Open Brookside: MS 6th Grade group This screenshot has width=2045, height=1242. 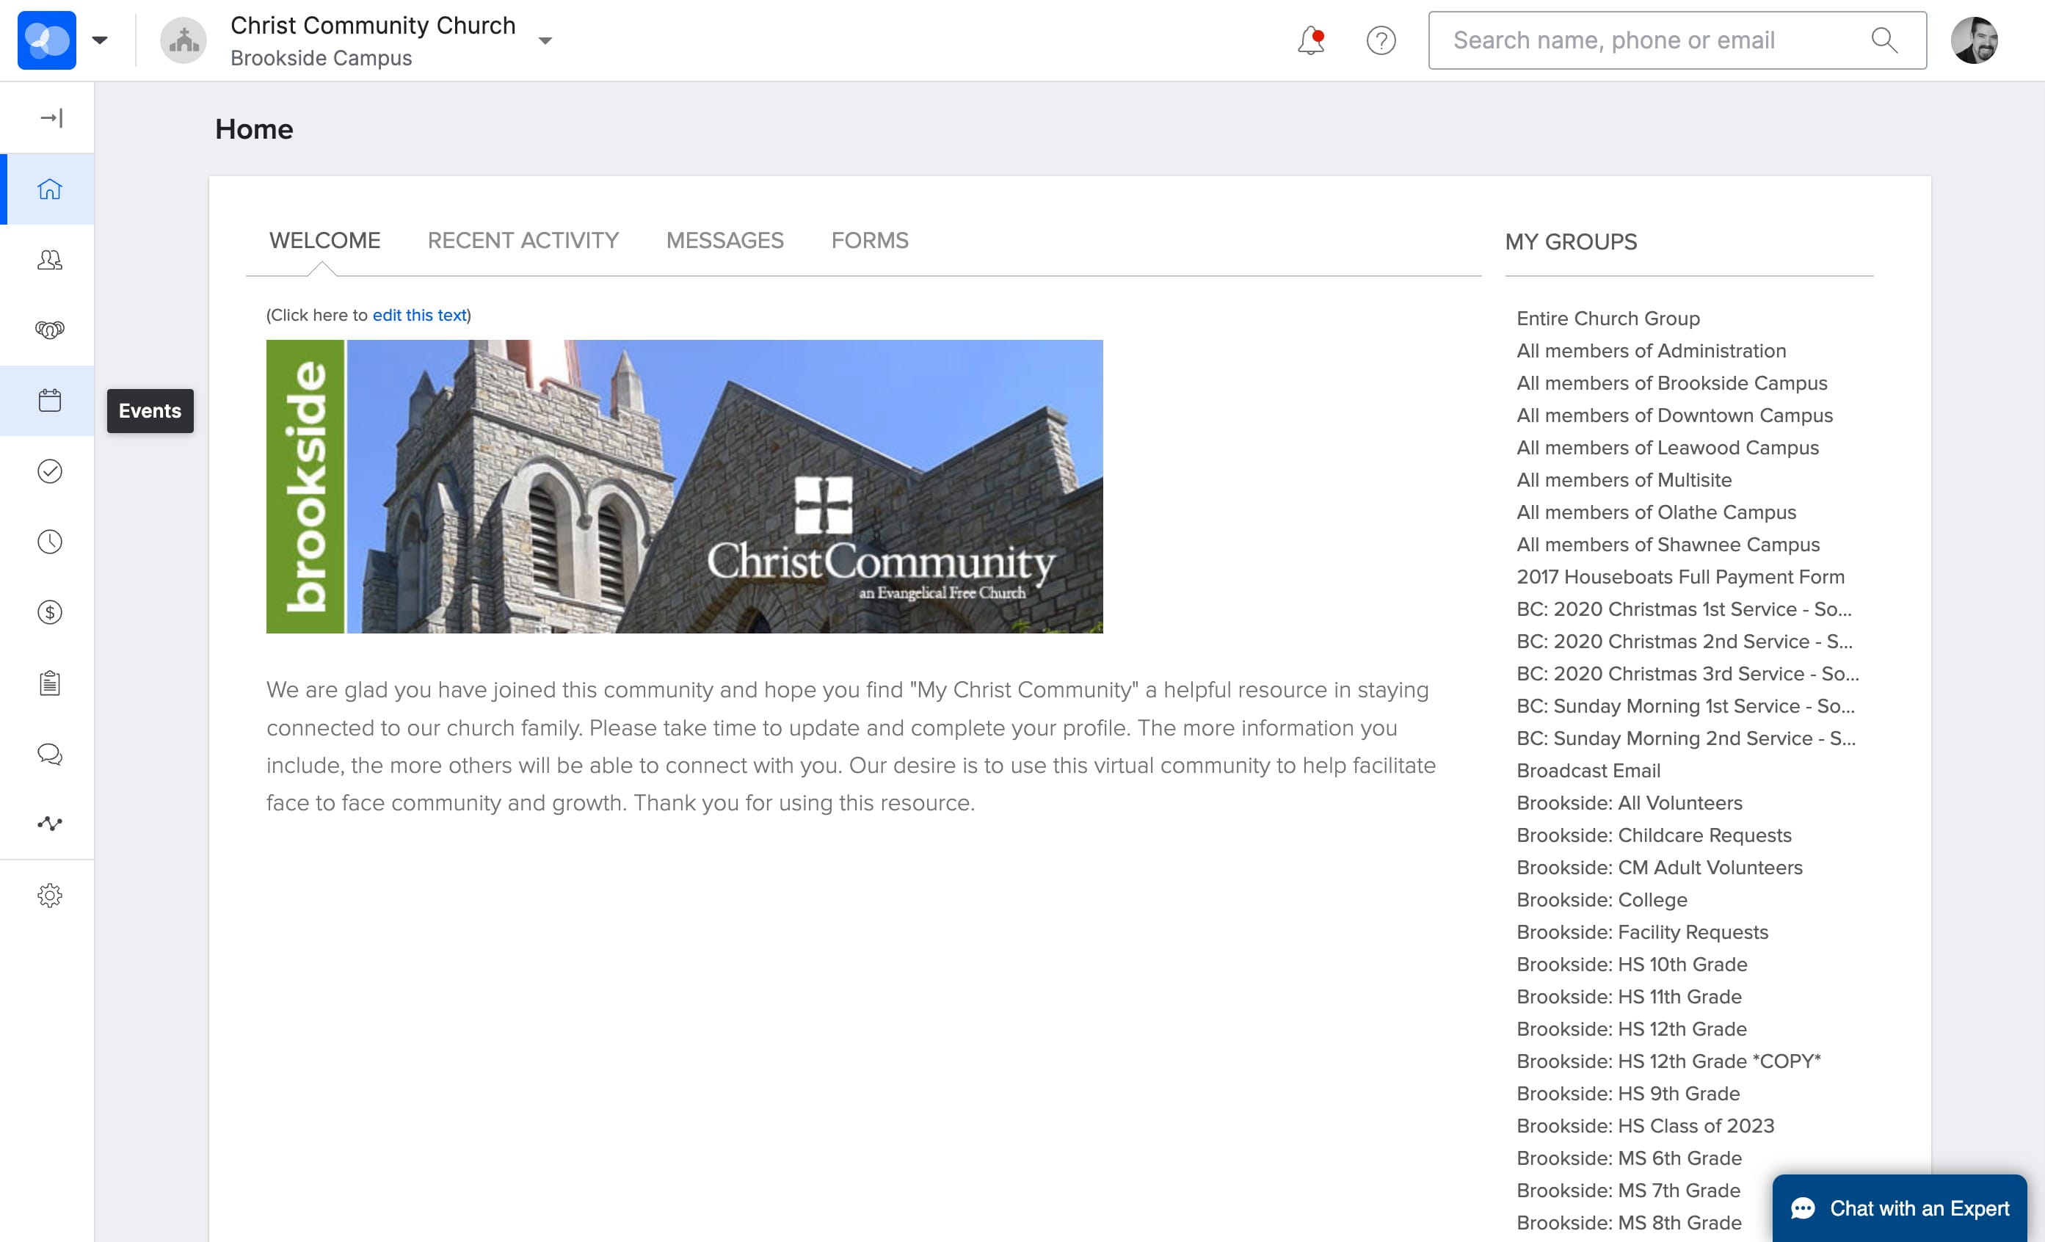pyautogui.click(x=1630, y=1158)
